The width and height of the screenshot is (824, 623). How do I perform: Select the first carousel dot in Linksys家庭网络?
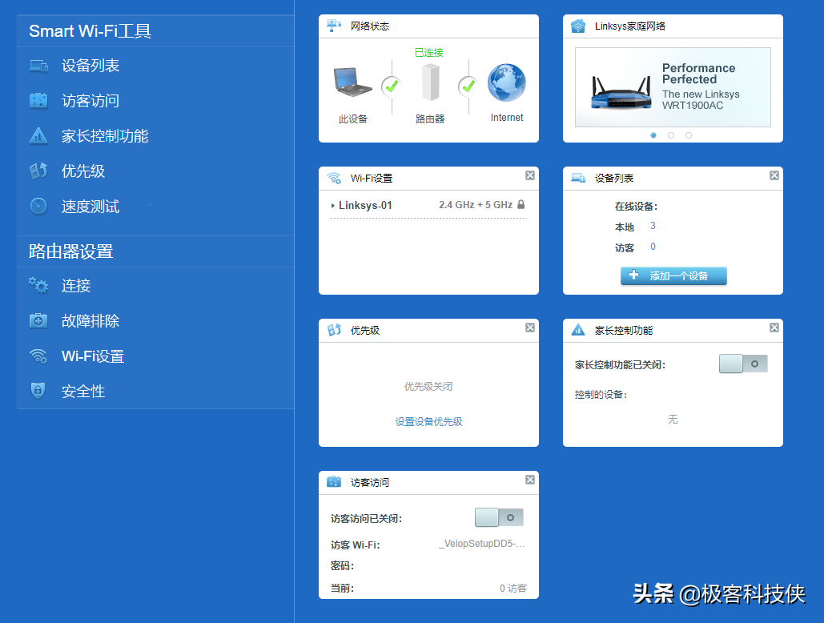pos(653,135)
